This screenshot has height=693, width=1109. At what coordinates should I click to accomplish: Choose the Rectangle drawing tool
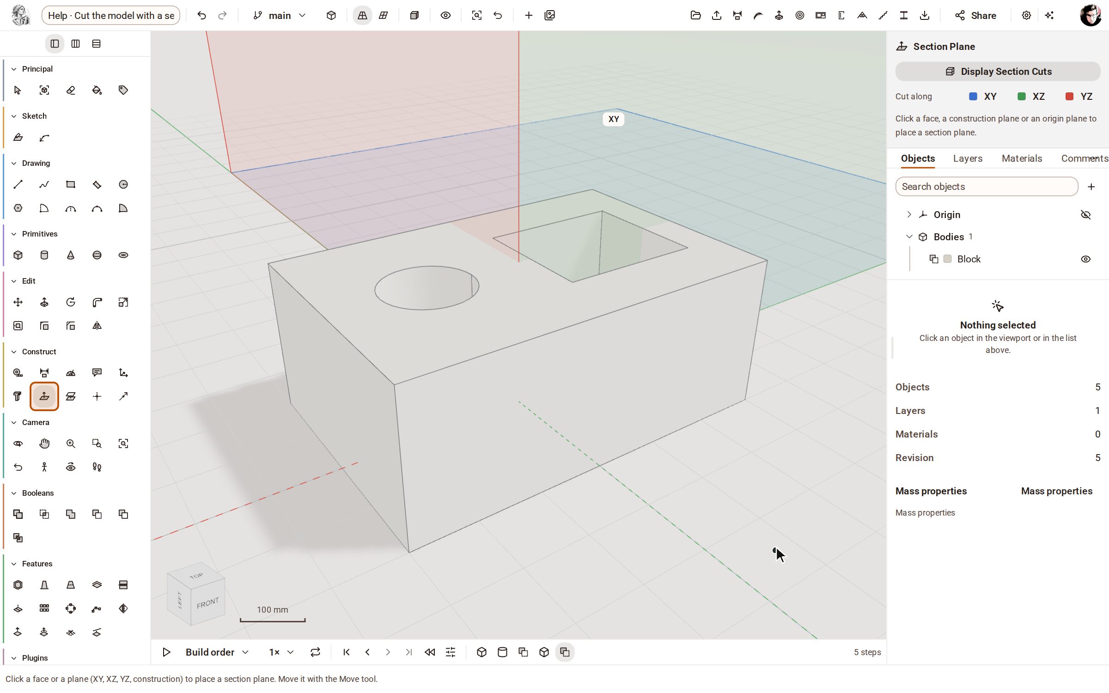[71, 184]
